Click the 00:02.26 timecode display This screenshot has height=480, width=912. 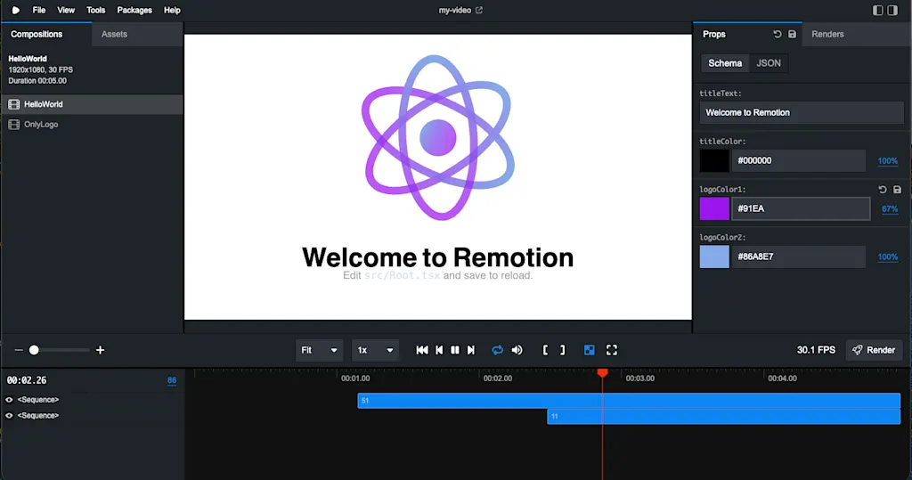pyautogui.click(x=27, y=380)
